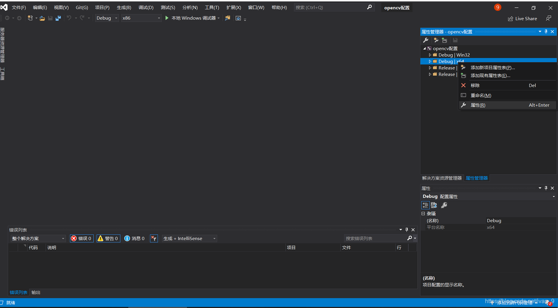Viewport: 558px width, 308px height.
Task: Click the Live Share button
Action: pyautogui.click(x=522, y=19)
